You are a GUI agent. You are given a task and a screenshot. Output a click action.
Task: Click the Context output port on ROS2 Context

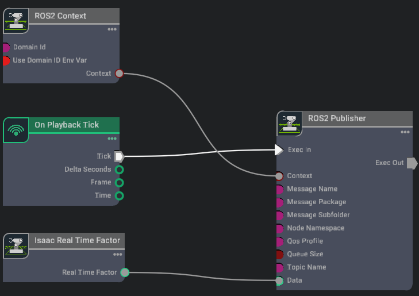coord(119,74)
